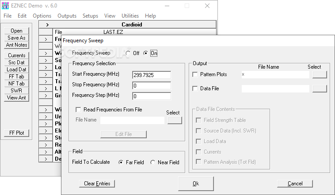The width and height of the screenshot is (335, 195).
Task: Enable the Pattern Plots checkbox
Action: (195, 74)
